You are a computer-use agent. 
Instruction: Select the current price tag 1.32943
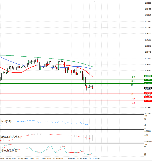[x=148, y=88]
